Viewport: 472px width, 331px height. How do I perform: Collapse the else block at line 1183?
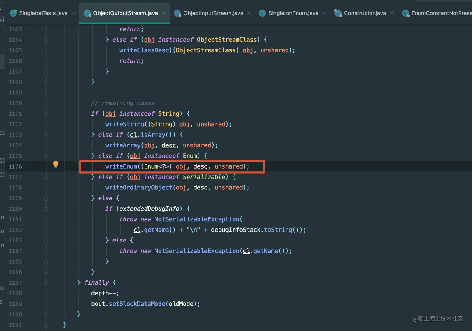[x=46, y=241]
